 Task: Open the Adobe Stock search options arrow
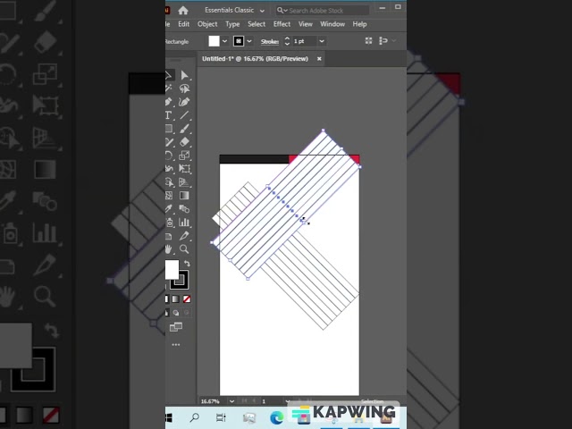pyautogui.click(x=285, y=11)
